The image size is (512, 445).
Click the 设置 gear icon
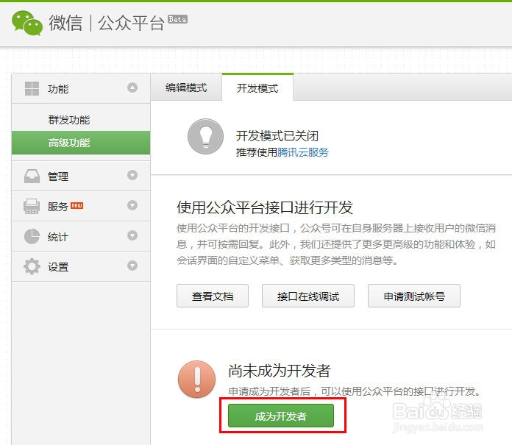[x=32, y=267]
